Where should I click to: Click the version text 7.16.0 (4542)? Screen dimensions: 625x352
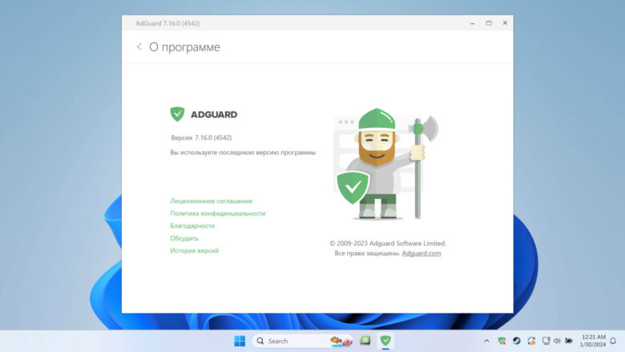point(213,138)
